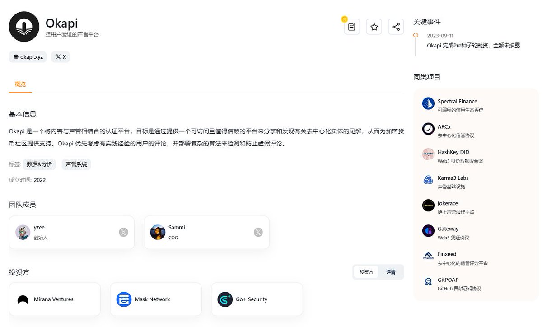Image resolution: width=542 pixels, height=327 pixels.
Task: Click the Web3 身份数据聚合器 description
Action: 460,161
